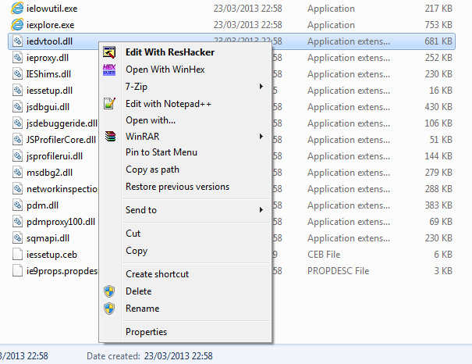Click the DLL icon of networkinspection file

(x=17, y=189)
